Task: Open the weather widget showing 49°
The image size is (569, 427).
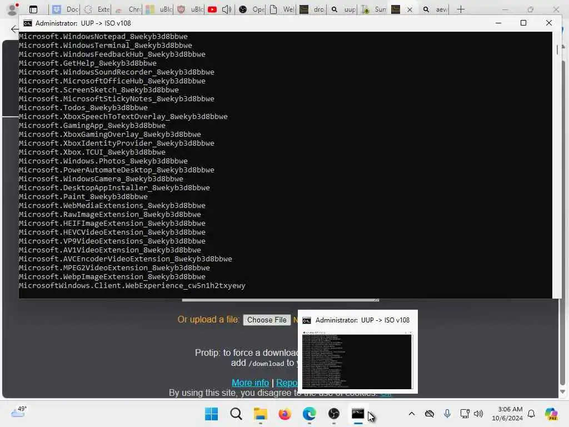Action: click(18, 412)
